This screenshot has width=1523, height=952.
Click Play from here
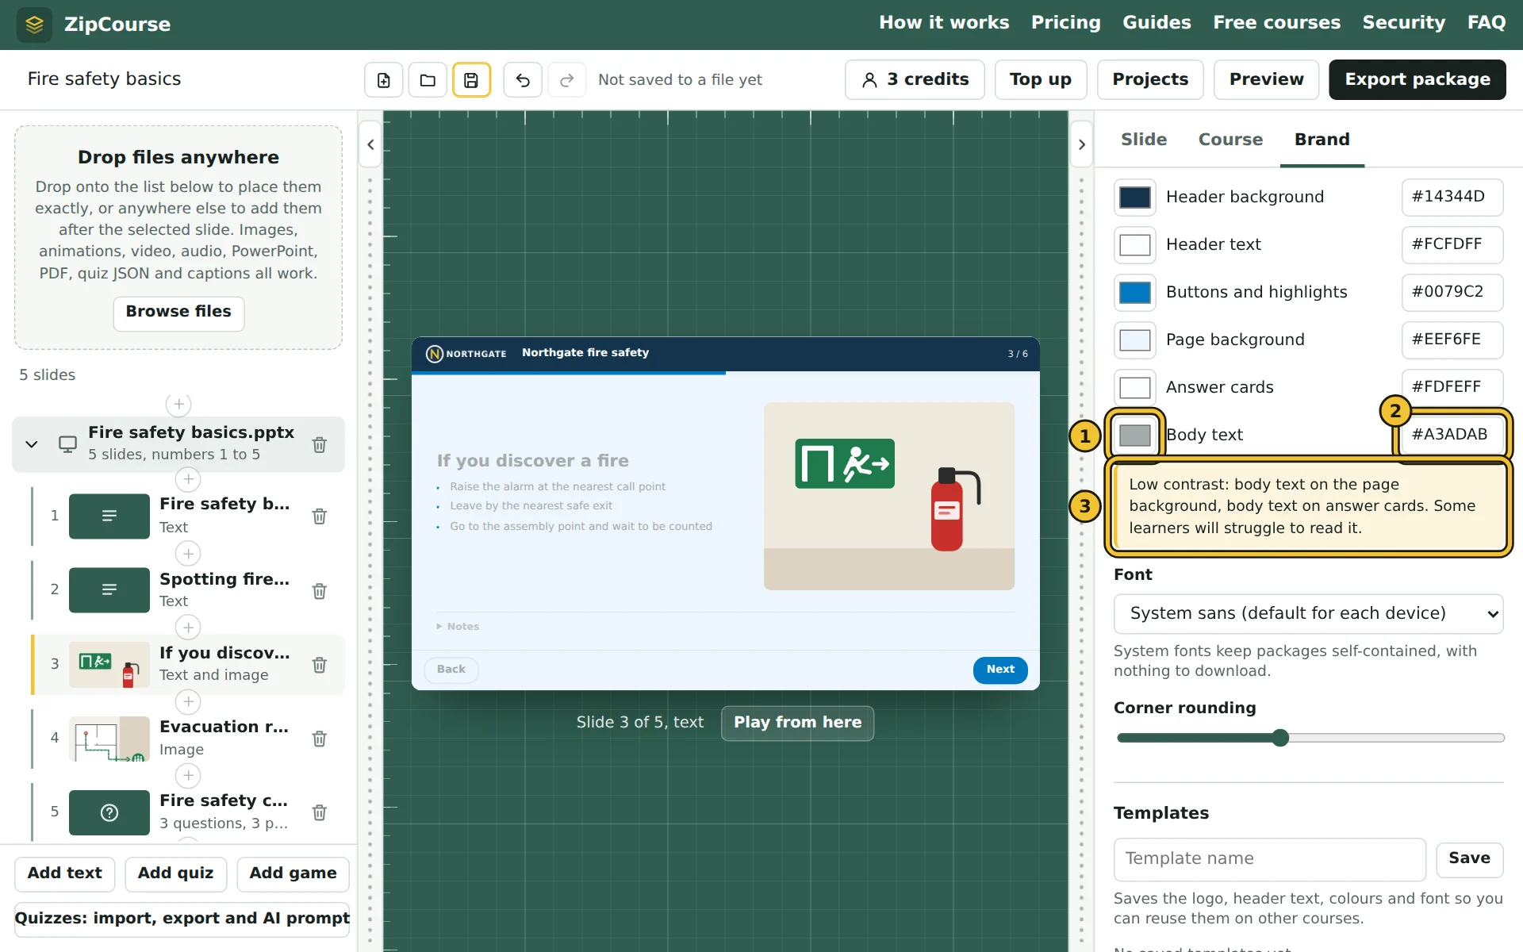[x=797, y=723]
